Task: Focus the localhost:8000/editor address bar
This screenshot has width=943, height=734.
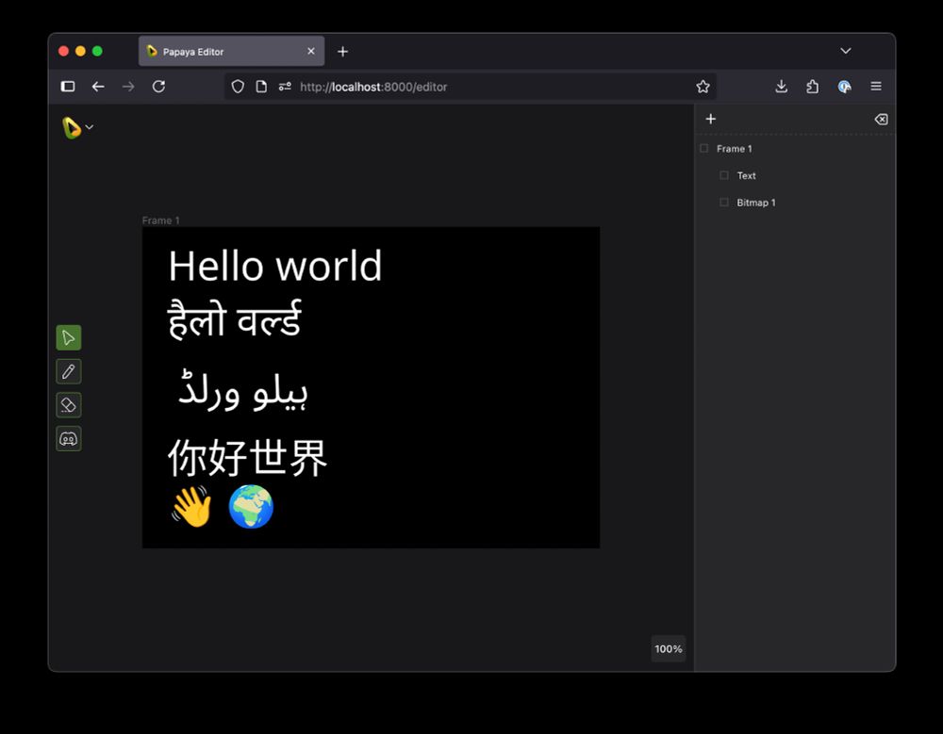Action: coord(471,87)
